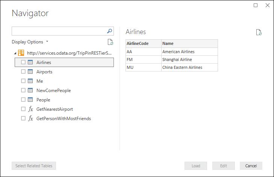
Task: Click the OData service feed icon
Action: coord(21,53)
